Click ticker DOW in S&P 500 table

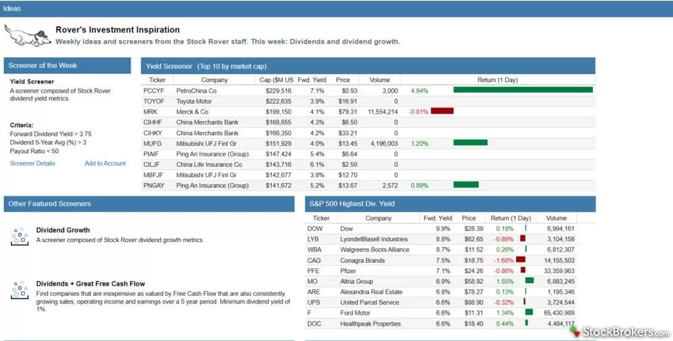pos(314,229)
